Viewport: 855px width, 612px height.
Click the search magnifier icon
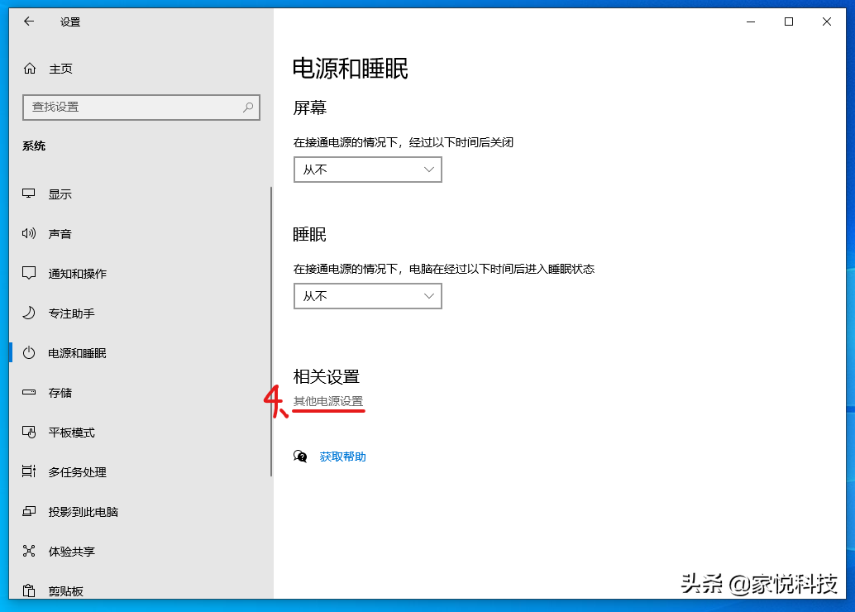tap(248, 108)
